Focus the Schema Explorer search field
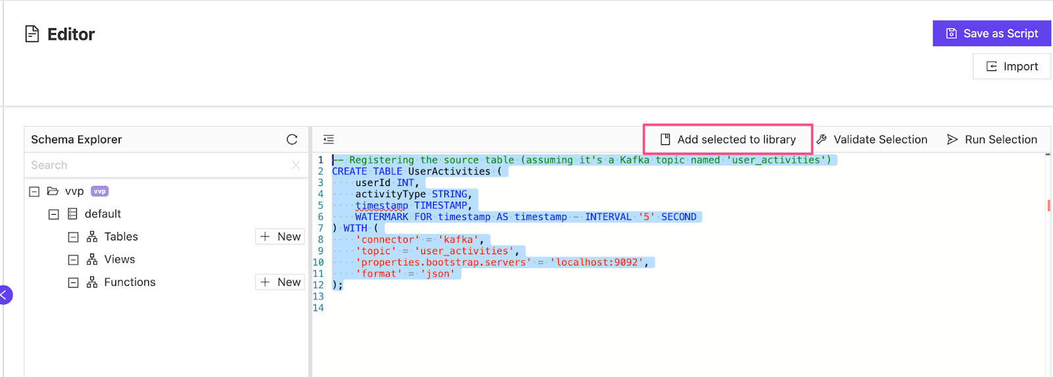Image resolution: width=1053 pixels, height=377 pixels. coord(158,165)
